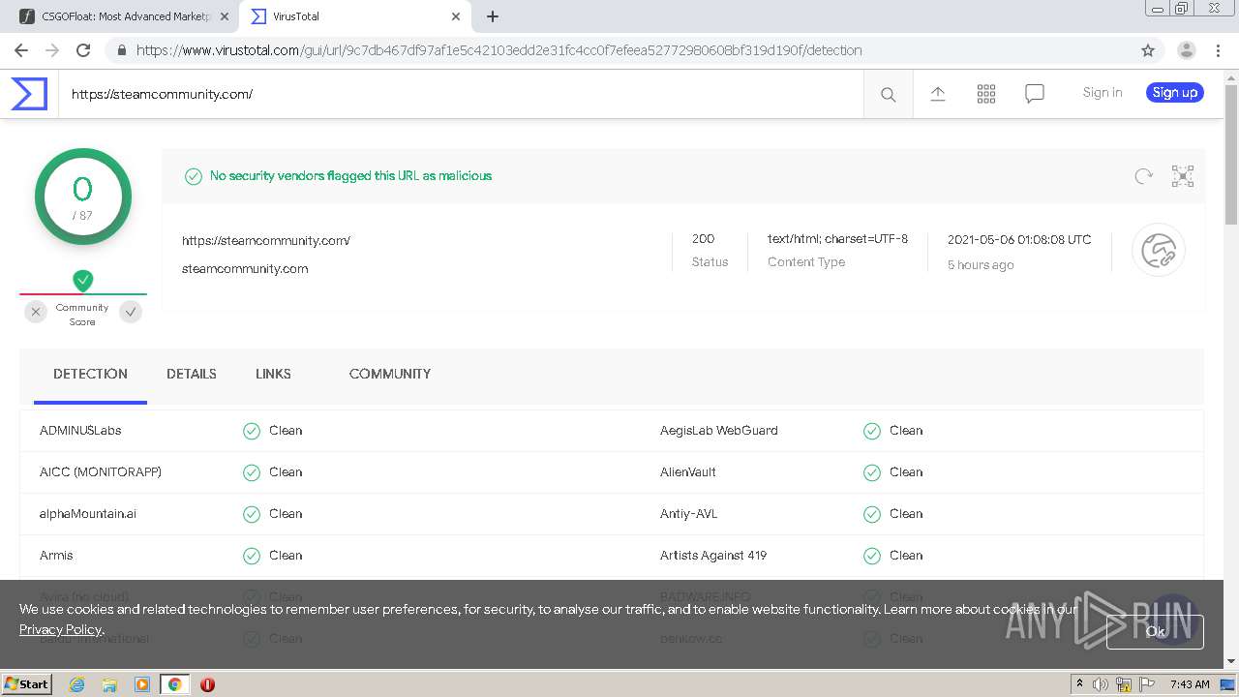Open the similar-graph icon beside reanalyze

1183,175
